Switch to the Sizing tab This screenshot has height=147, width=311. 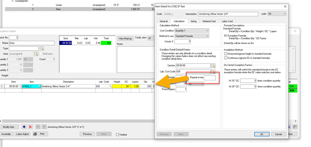click(193, 21)
